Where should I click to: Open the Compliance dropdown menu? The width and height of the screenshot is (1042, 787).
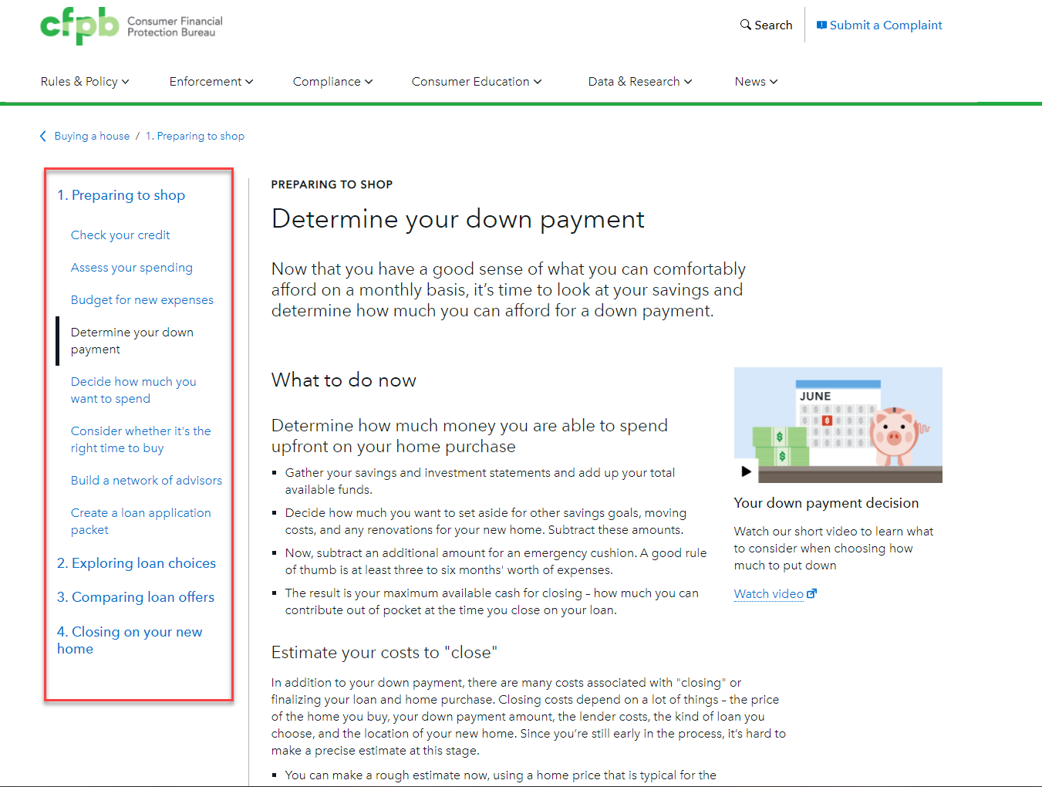click(332, 82)
